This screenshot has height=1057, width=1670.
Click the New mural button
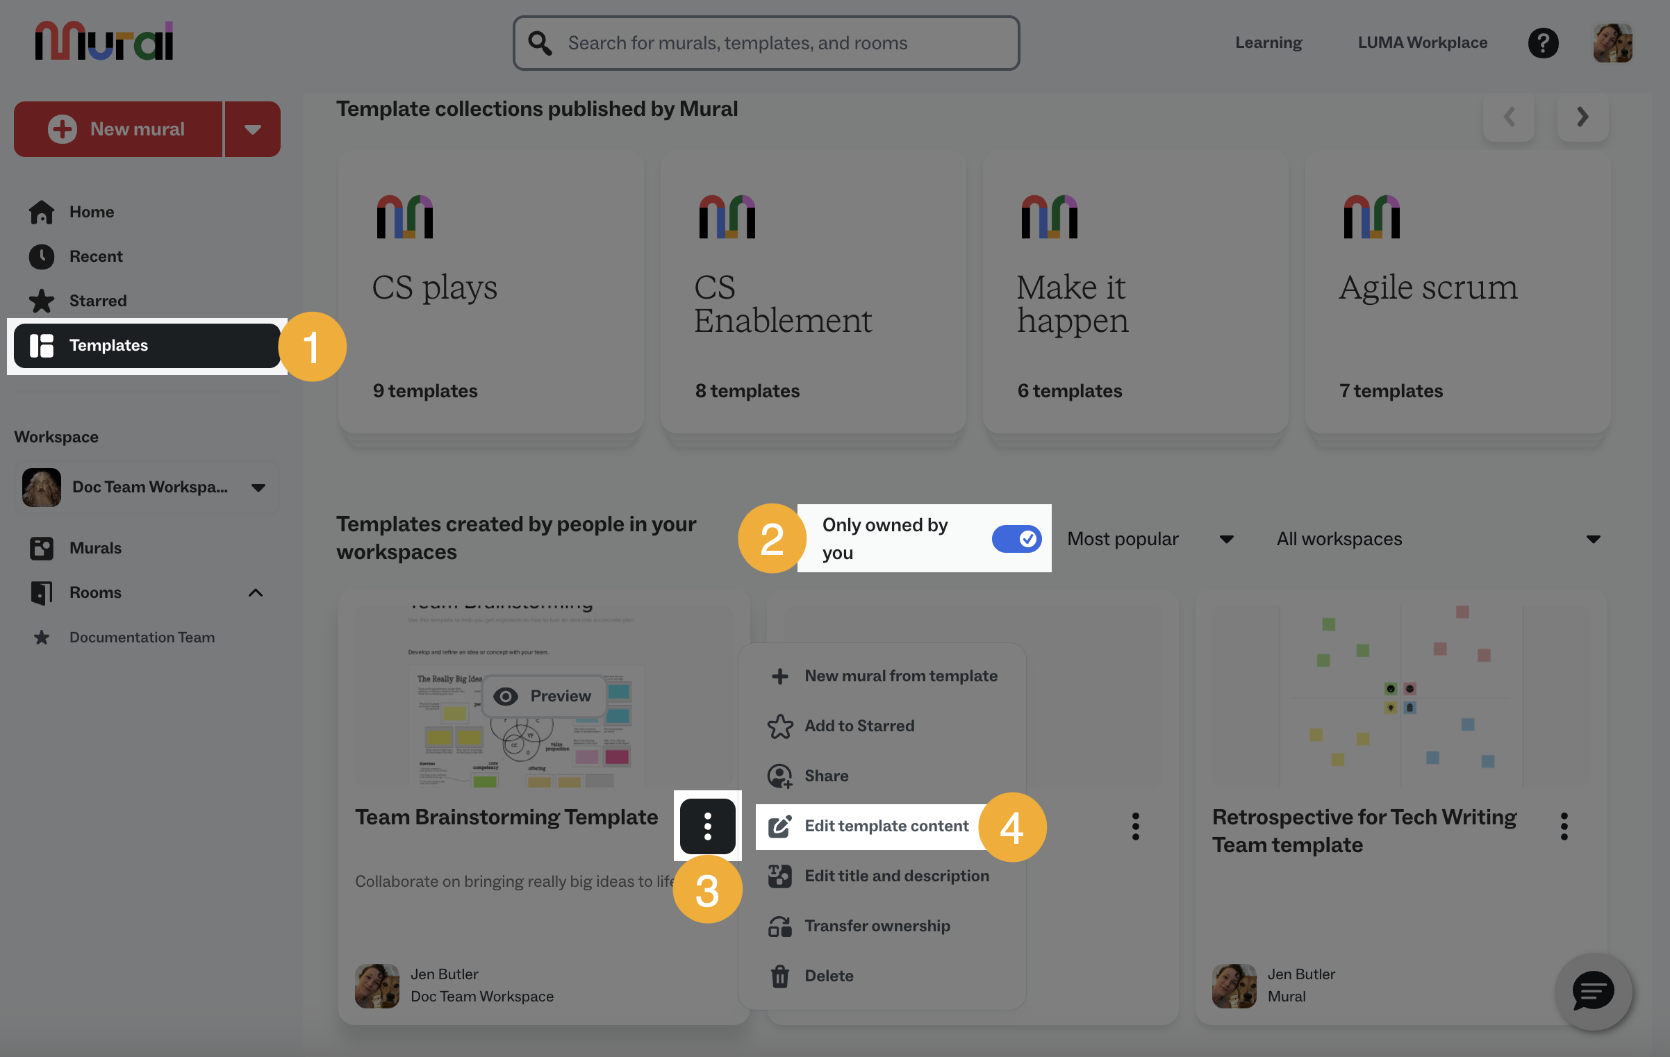[x=118, y=129]
